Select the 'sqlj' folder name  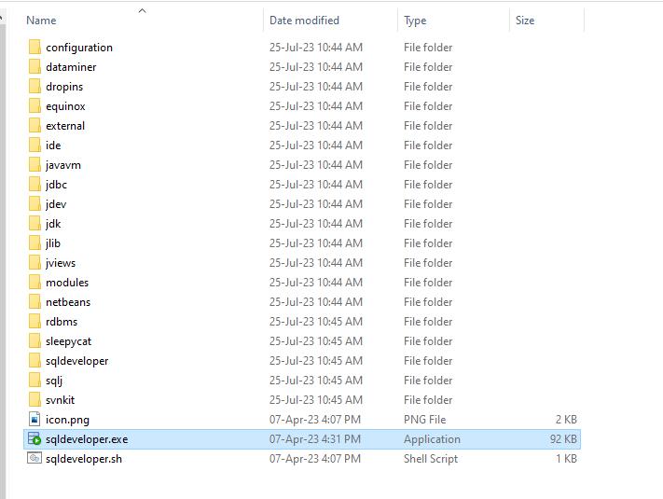(54, 381)
